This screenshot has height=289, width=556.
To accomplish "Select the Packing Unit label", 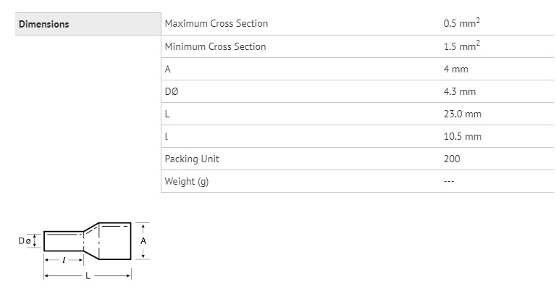I will pos(192,159).
